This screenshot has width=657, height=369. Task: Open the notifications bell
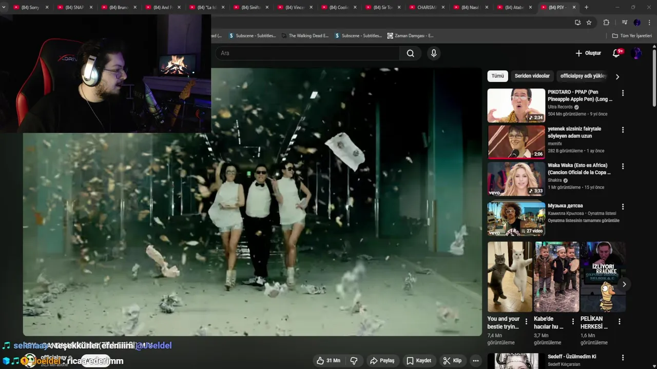click(x=616, y=53)
